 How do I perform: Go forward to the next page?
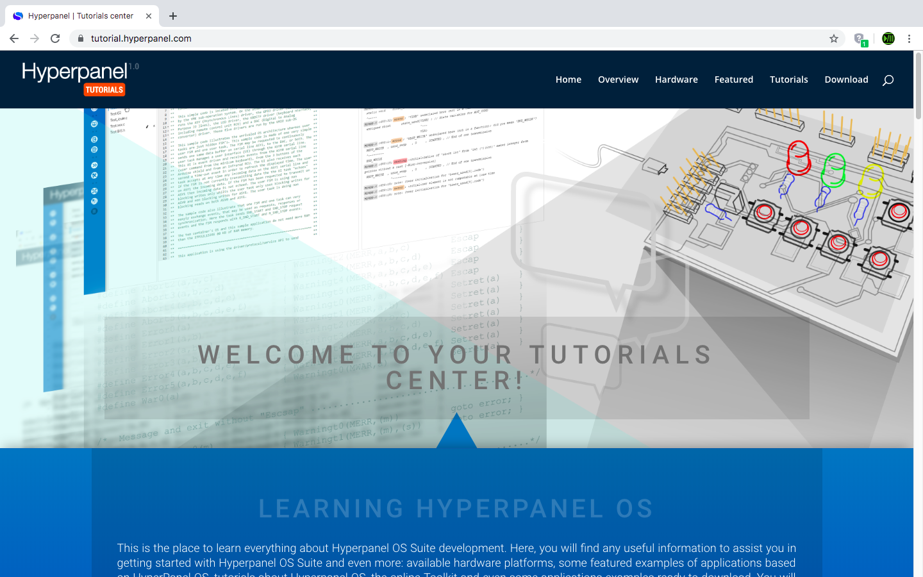35,38
